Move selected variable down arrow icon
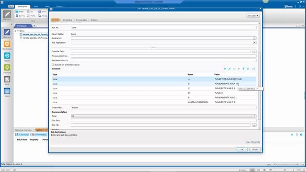The image size is (306, 172). (243, 69)
